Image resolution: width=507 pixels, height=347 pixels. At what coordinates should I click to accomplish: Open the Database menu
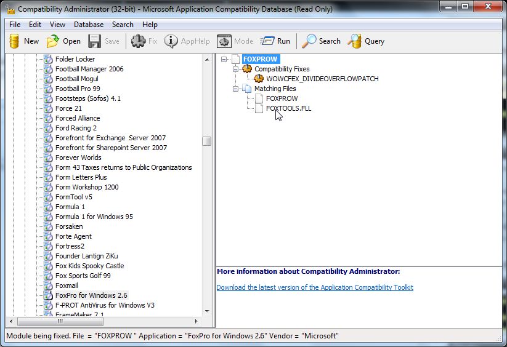[x=89, y=25]
